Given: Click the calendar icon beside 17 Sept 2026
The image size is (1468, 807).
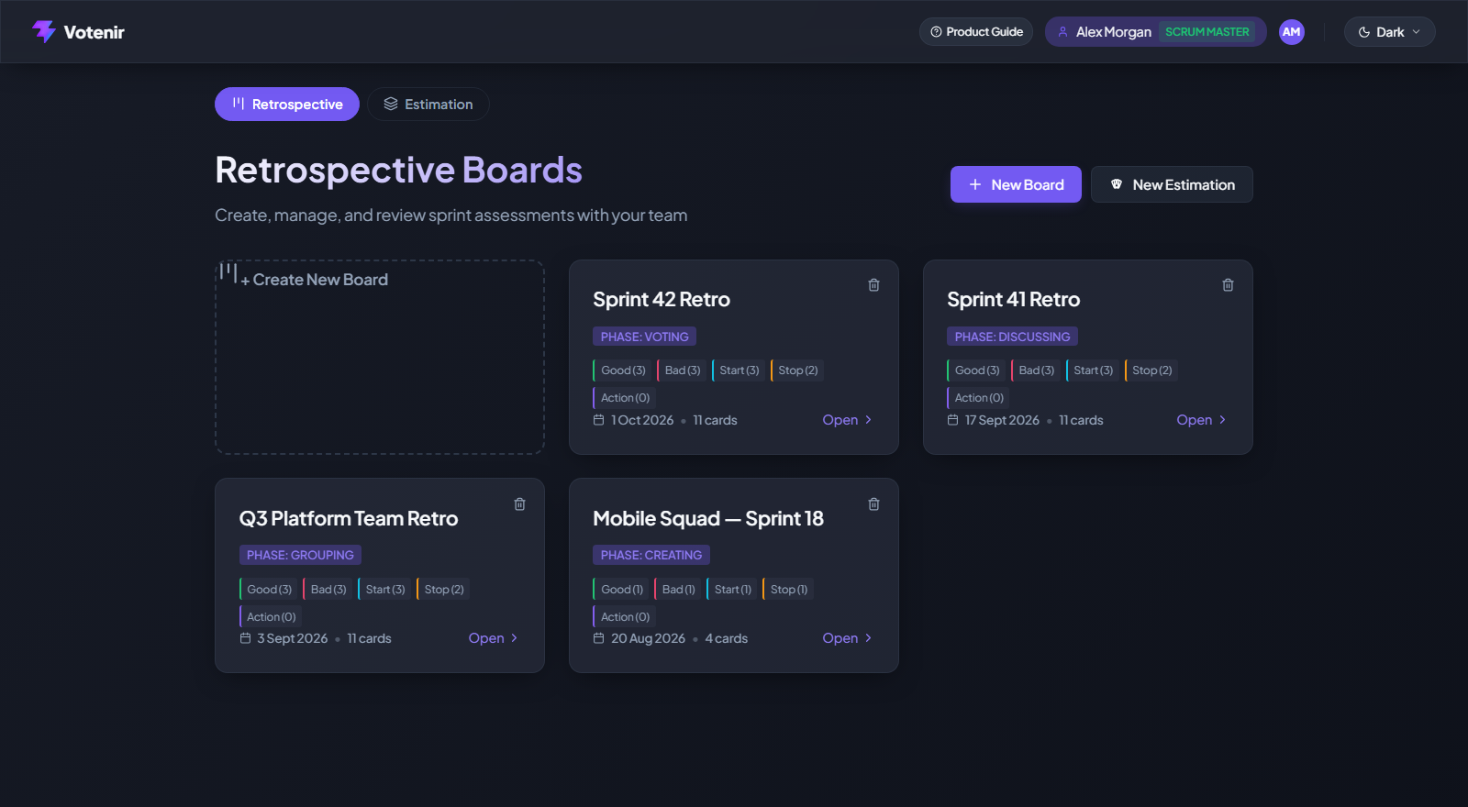Looking at the screenshot, I should click(x=952, y=420).
